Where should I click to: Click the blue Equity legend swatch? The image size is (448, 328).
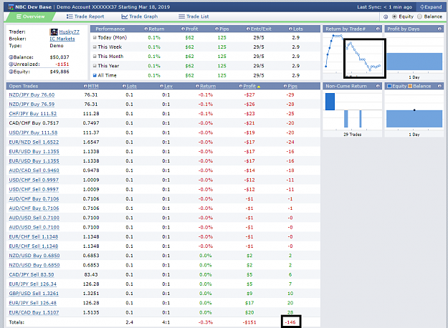389,86
